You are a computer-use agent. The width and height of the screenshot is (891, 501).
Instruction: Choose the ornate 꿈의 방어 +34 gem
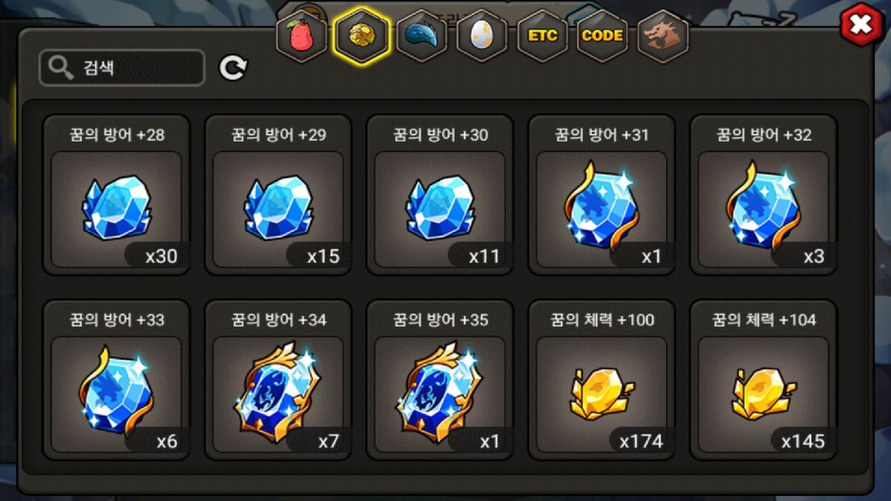[x=278, y=380]
